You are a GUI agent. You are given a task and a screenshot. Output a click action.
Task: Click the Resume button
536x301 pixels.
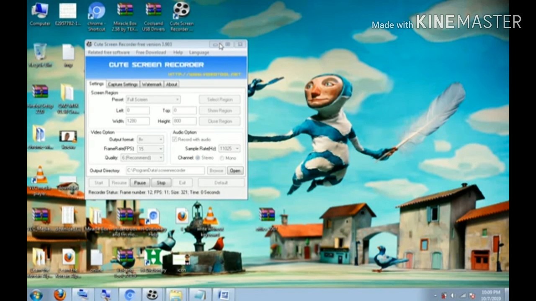coord(119,183)
